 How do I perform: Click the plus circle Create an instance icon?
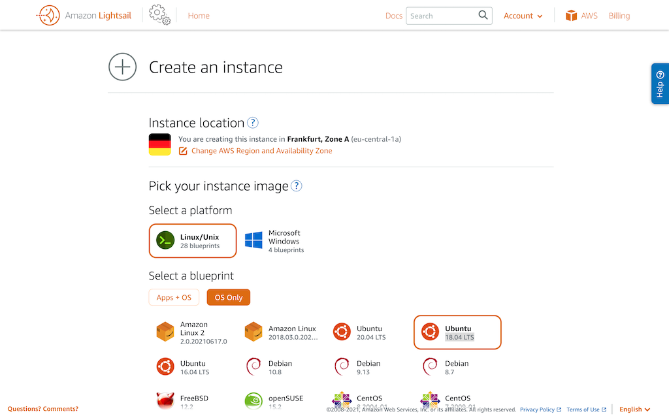122,67
